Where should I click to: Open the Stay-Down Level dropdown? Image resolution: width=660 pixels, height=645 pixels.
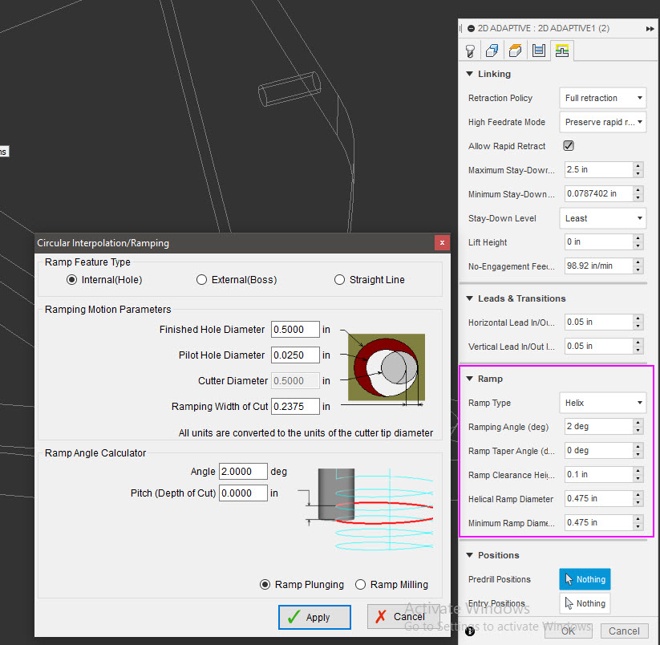click(x=602, y=218)
